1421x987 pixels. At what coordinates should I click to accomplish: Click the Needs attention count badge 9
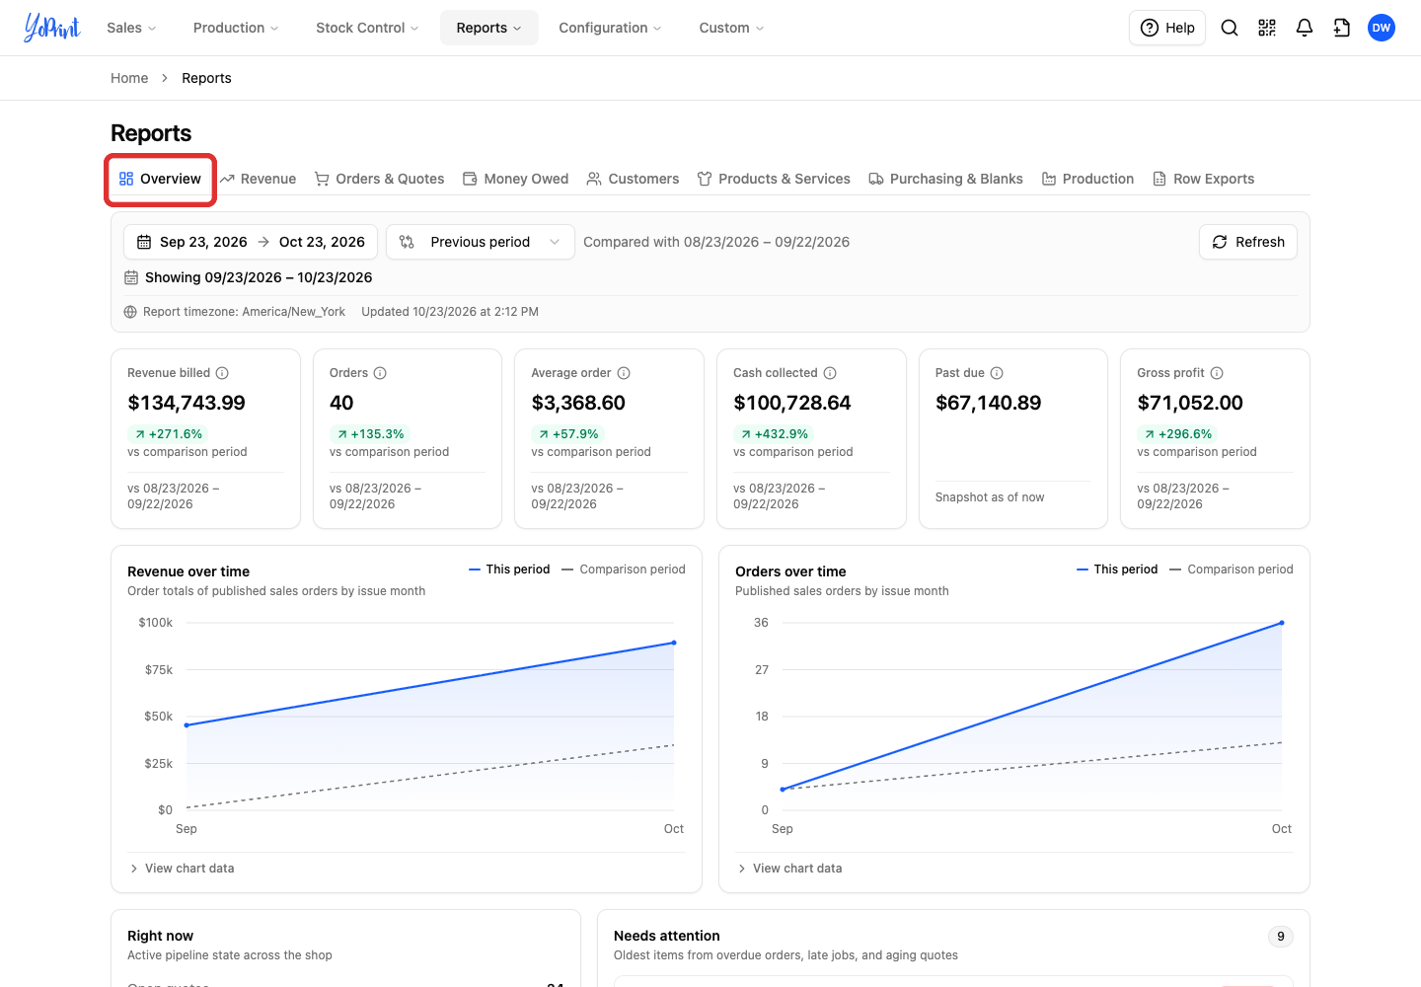click(1281, 937)
